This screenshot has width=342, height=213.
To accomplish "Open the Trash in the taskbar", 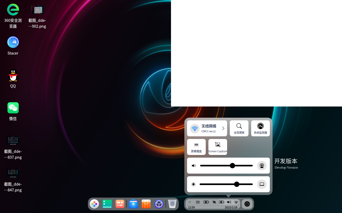I will (x=172, y=204).
